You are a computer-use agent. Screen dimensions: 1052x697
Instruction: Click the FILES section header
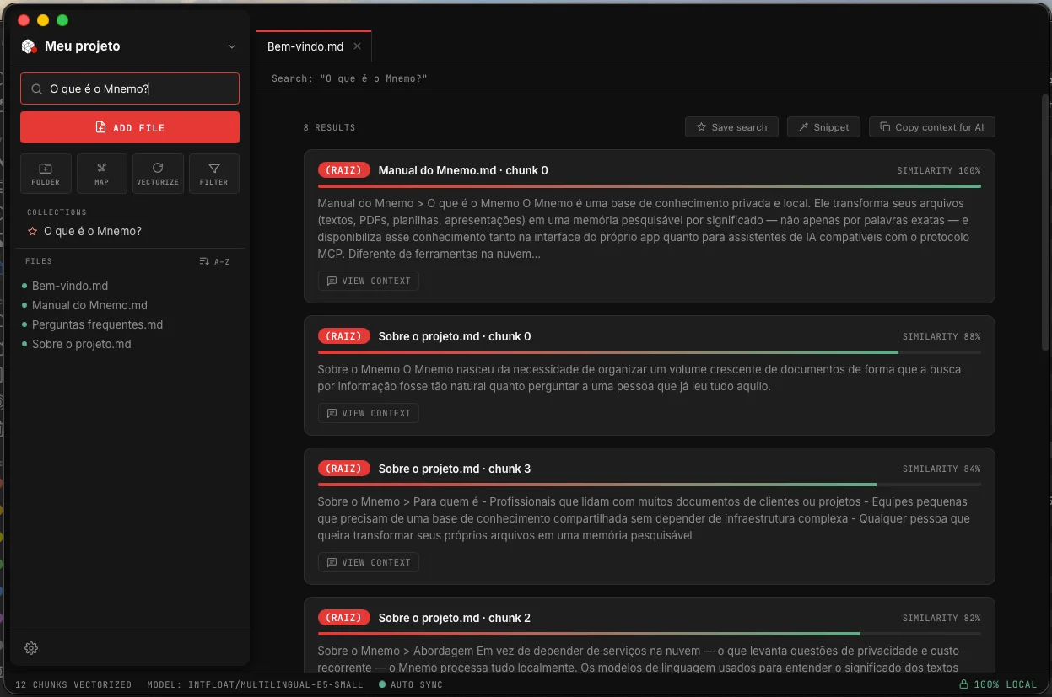coord(39,261)
